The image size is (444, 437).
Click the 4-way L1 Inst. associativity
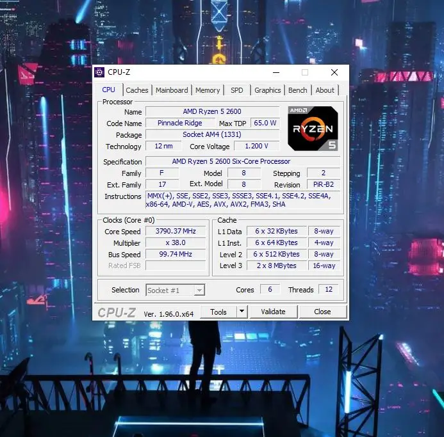[324, 242]
